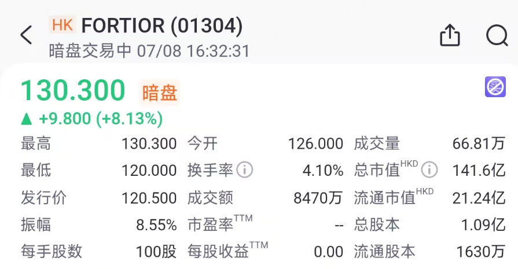Tap the 成交额 value 8470万
518x269 pixels.
coord(318,198)
